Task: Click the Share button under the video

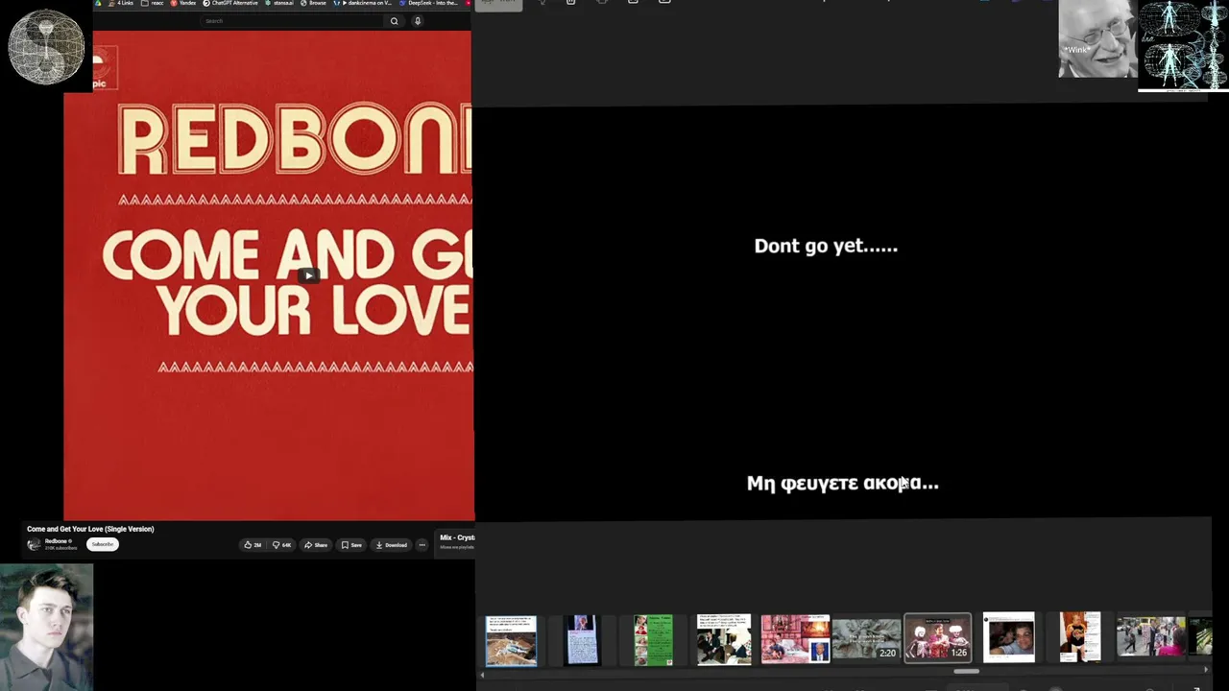Action: (316, 545)
